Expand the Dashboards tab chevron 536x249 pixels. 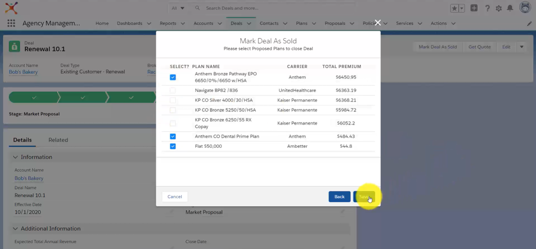[149, 24]
